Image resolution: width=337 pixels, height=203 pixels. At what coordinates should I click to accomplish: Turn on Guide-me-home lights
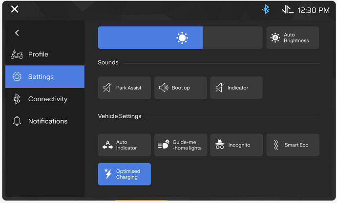(181, 145)
